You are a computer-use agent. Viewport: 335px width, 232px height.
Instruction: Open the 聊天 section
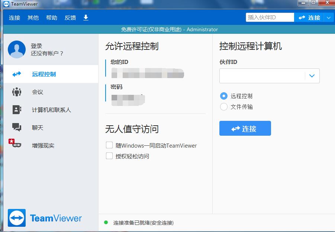(x=51, y=128)
